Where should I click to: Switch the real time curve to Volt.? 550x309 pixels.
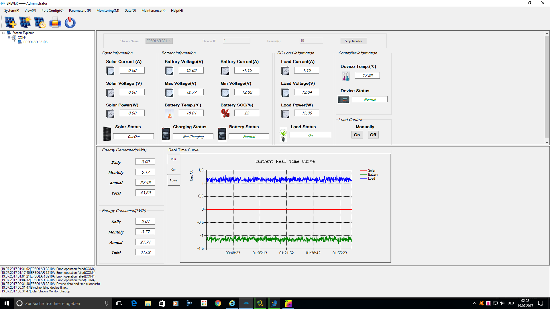[174, 159]
